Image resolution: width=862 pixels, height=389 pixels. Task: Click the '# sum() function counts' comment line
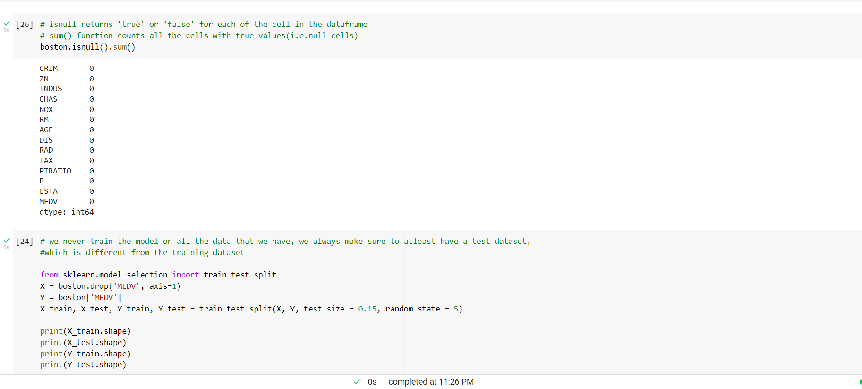tap(199, 35)
